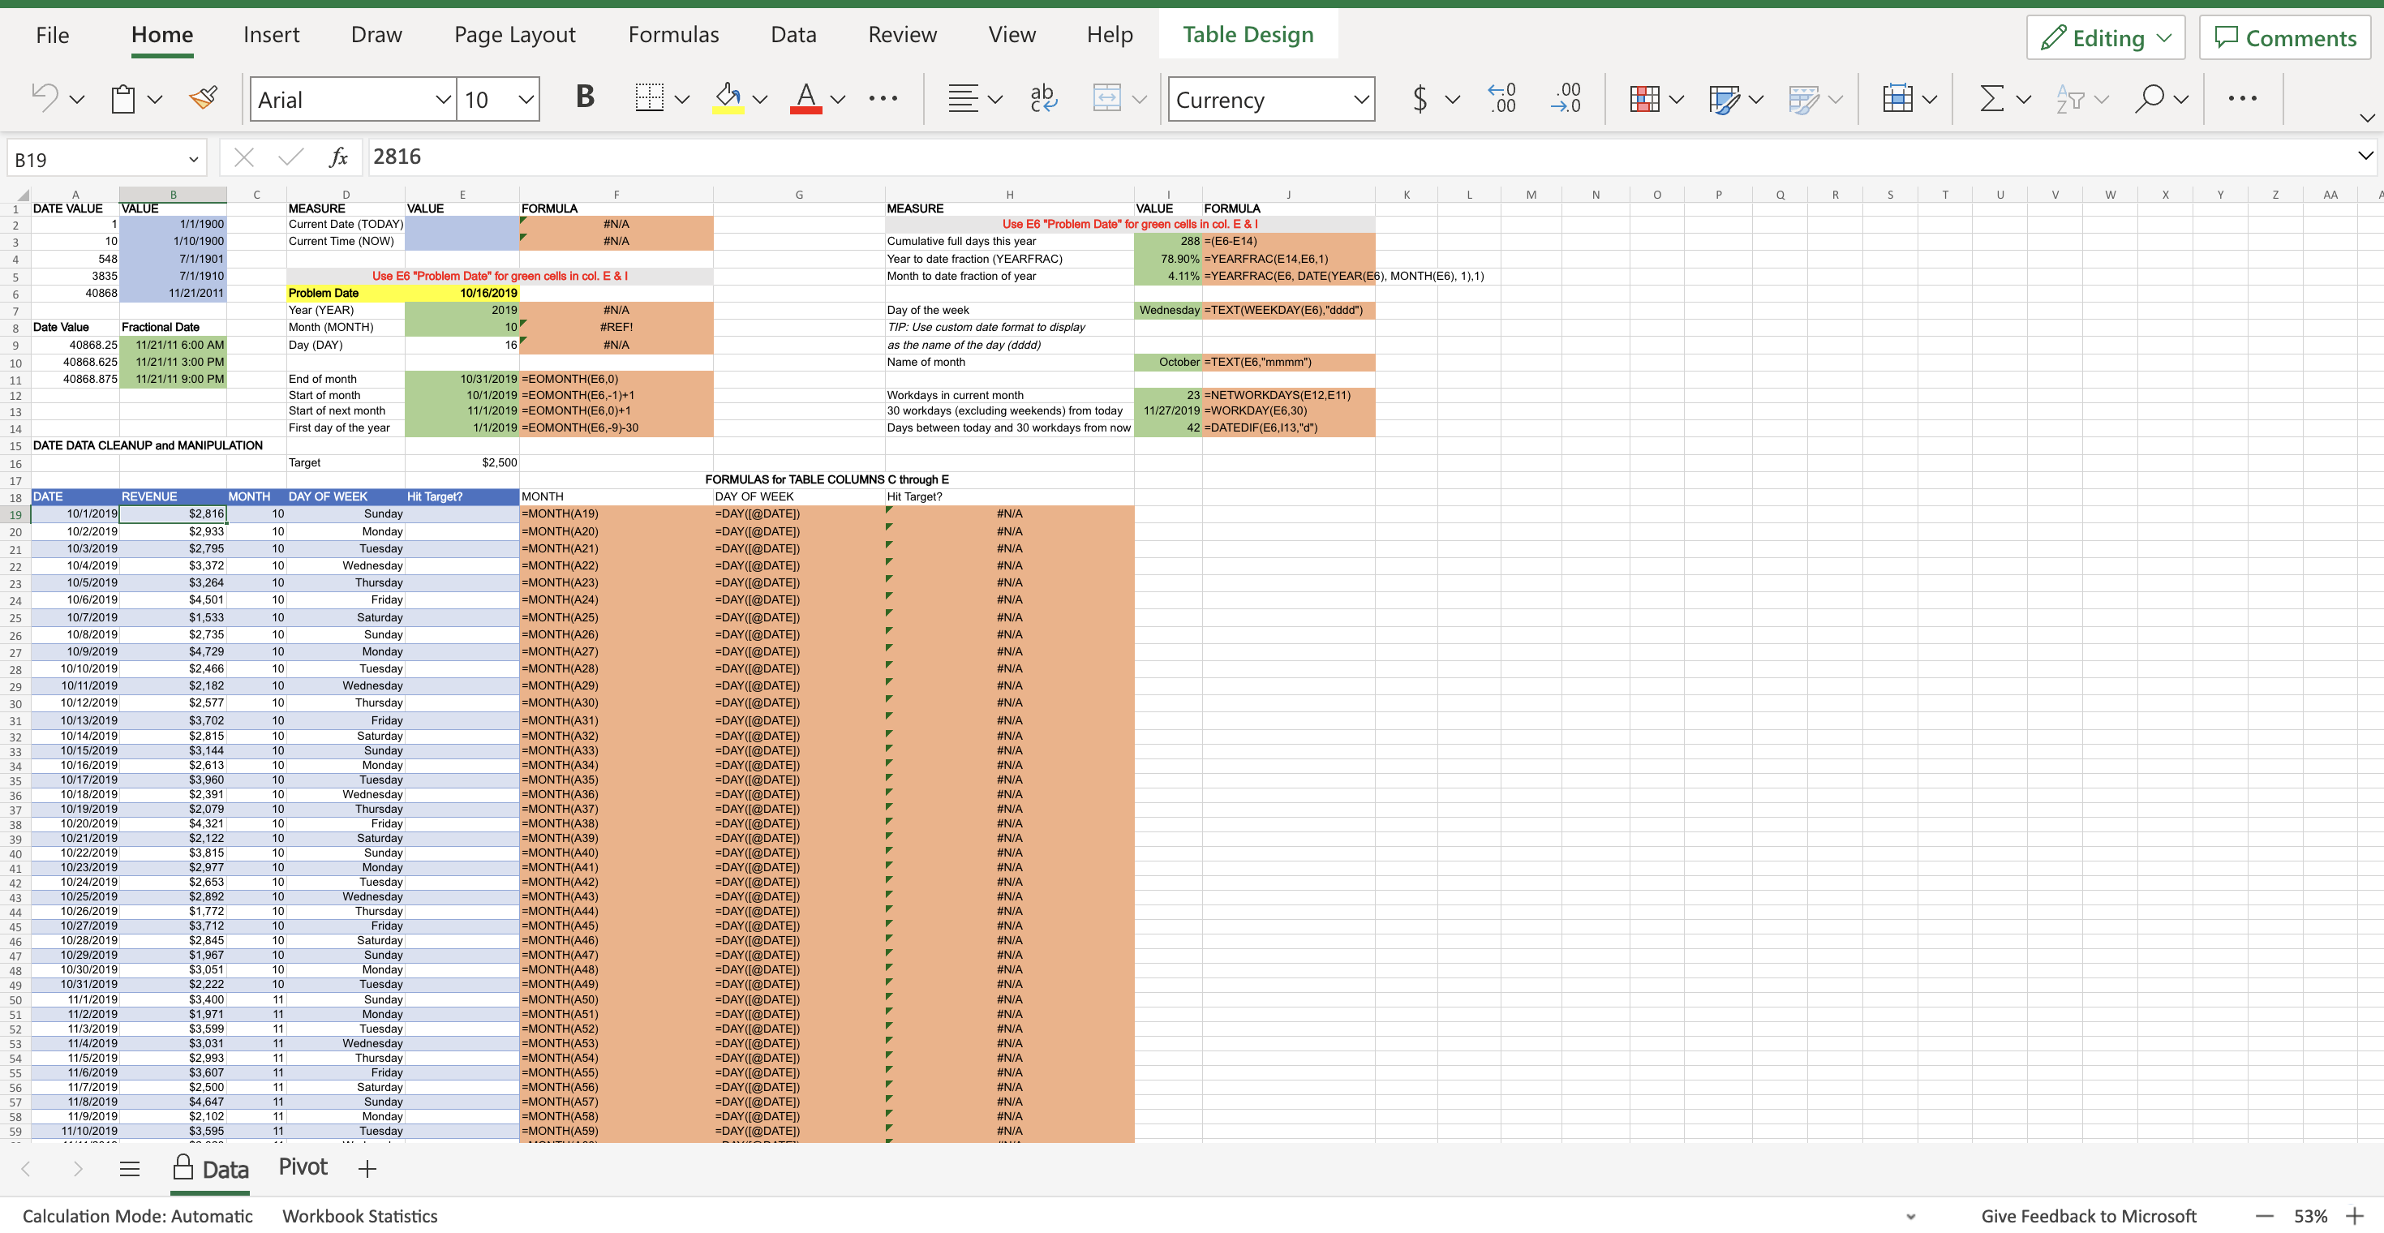Add a new sheet with plus
The image size is (2384, 1233).
point(367,1169)
